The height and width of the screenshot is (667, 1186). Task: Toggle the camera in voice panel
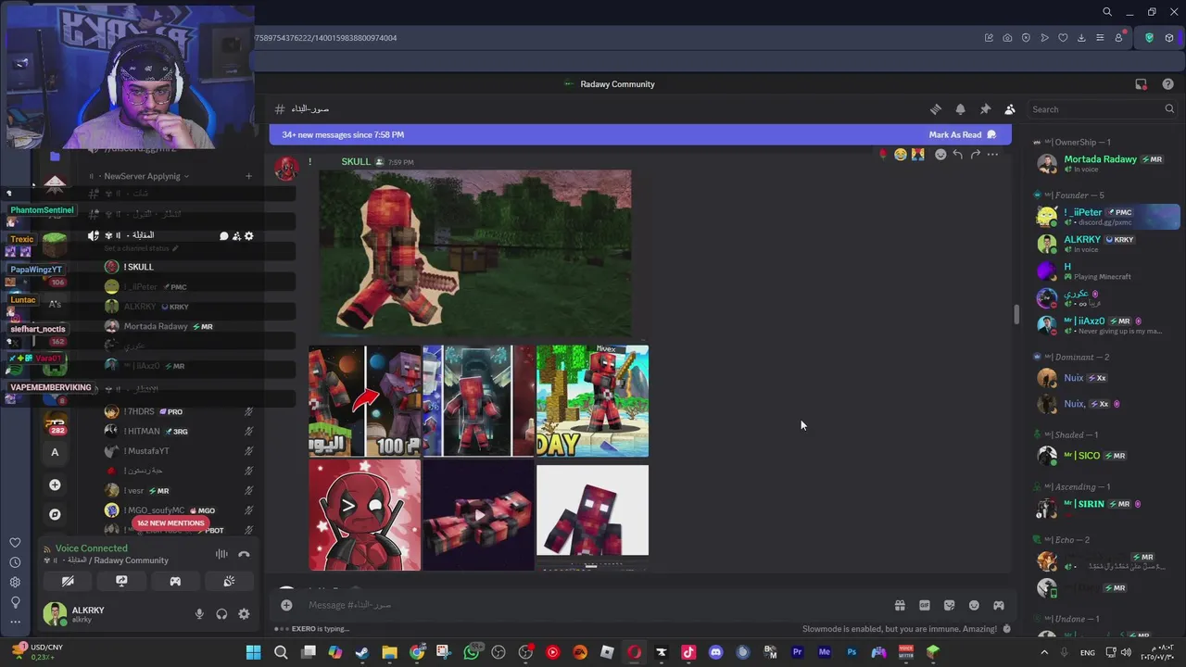pos(68,581)
